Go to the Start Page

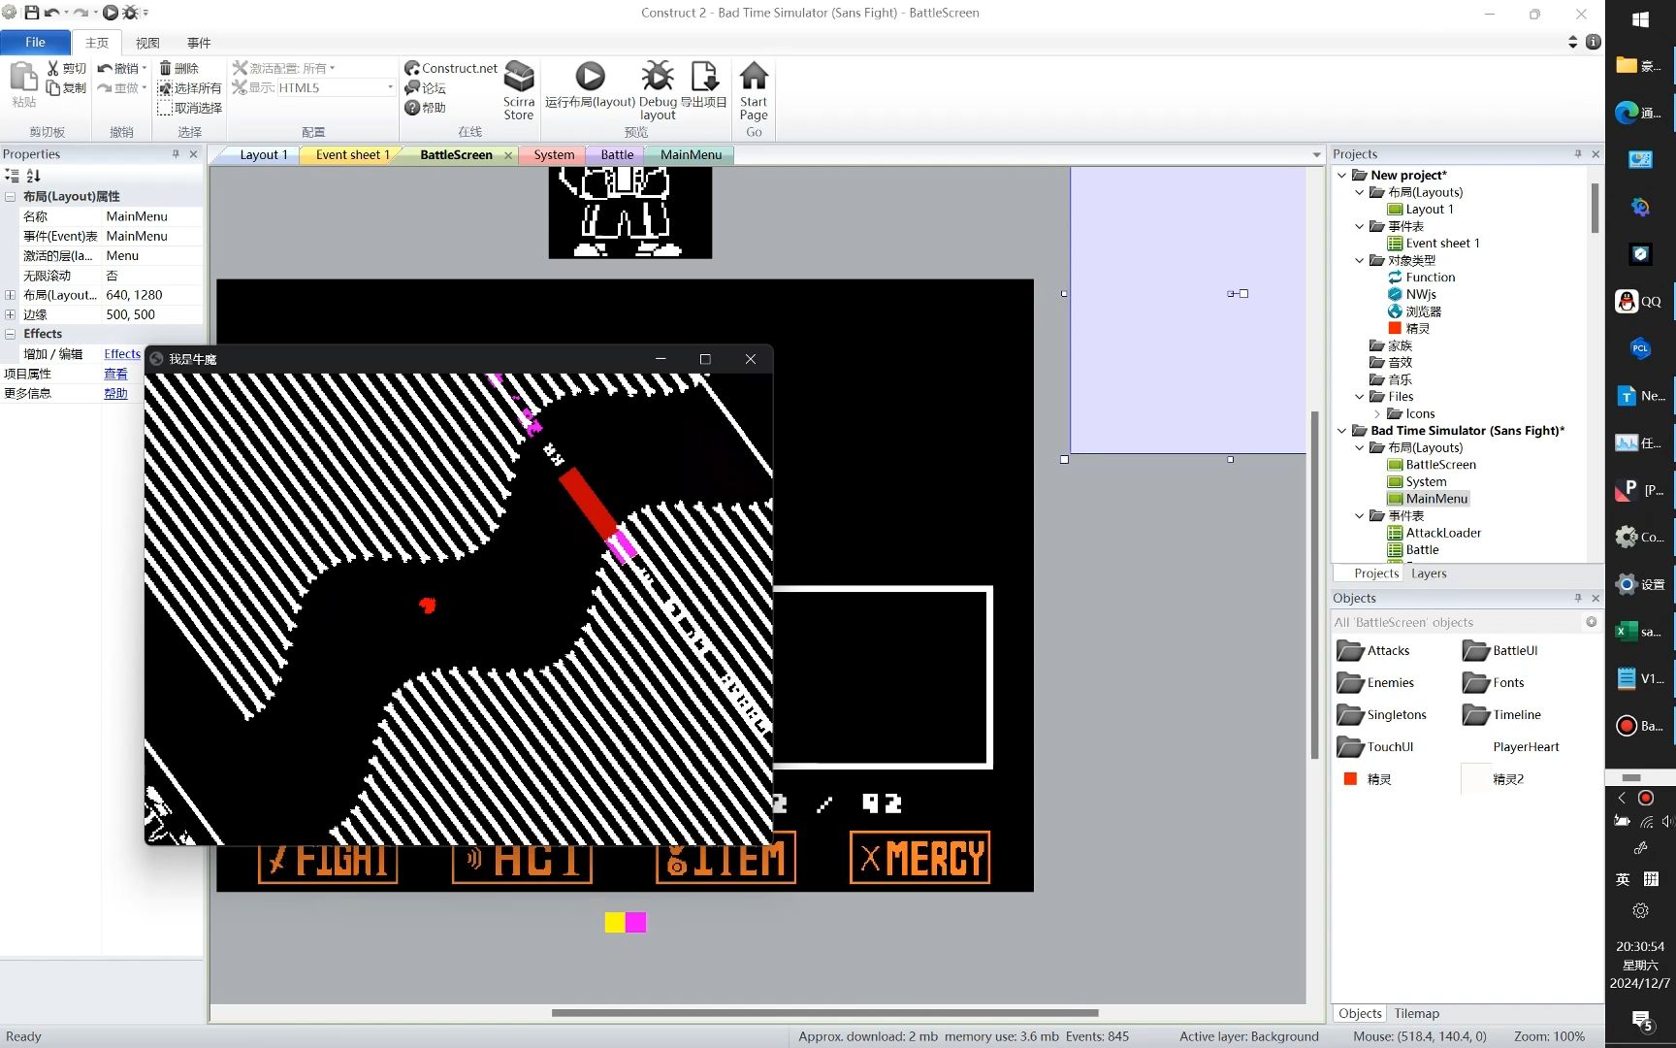click(754, 90)
